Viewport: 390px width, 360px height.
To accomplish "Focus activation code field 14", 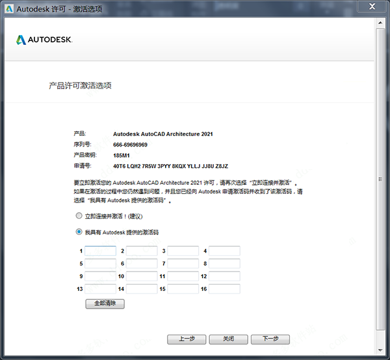I will coord(142,289).
